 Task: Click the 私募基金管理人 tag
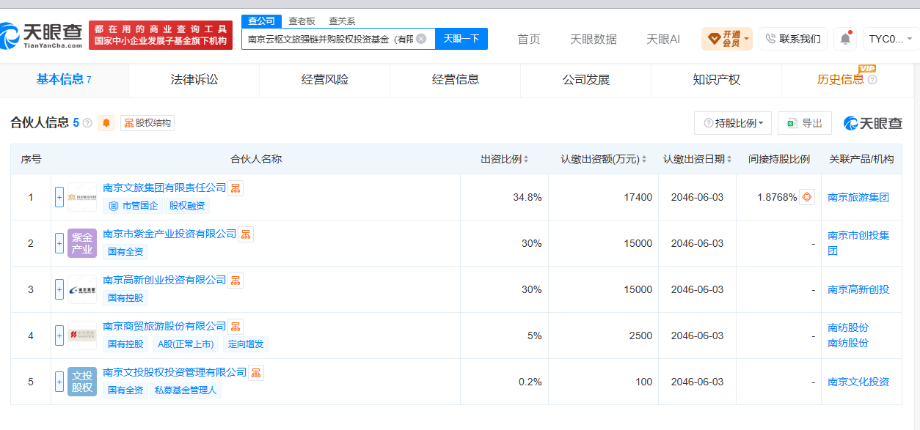[x=186, y=390]
